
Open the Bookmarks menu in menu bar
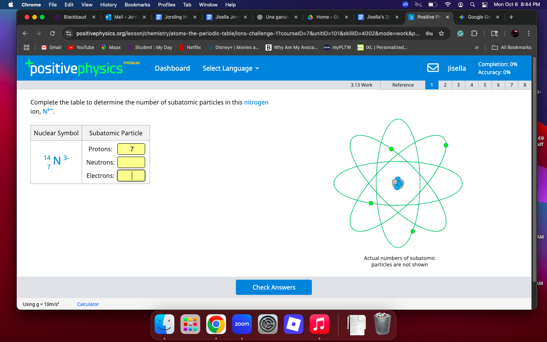click(x=137, y=5)
